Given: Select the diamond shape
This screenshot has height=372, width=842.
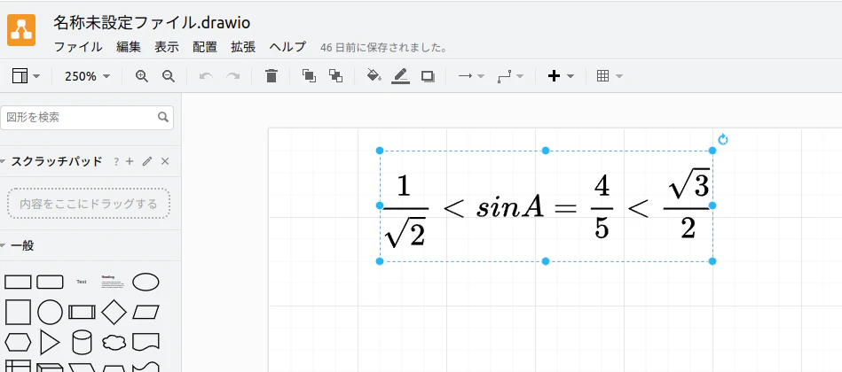Looking at the screenshot, I should pyautogui.click(x=114, y=312).
